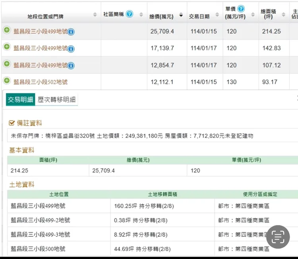Sort by 總價(萬元) descending arrow
The width and height of the screenshot is (298, 259).
coord(181,15)
